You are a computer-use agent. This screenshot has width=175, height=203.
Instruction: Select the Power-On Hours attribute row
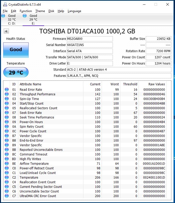85,122
